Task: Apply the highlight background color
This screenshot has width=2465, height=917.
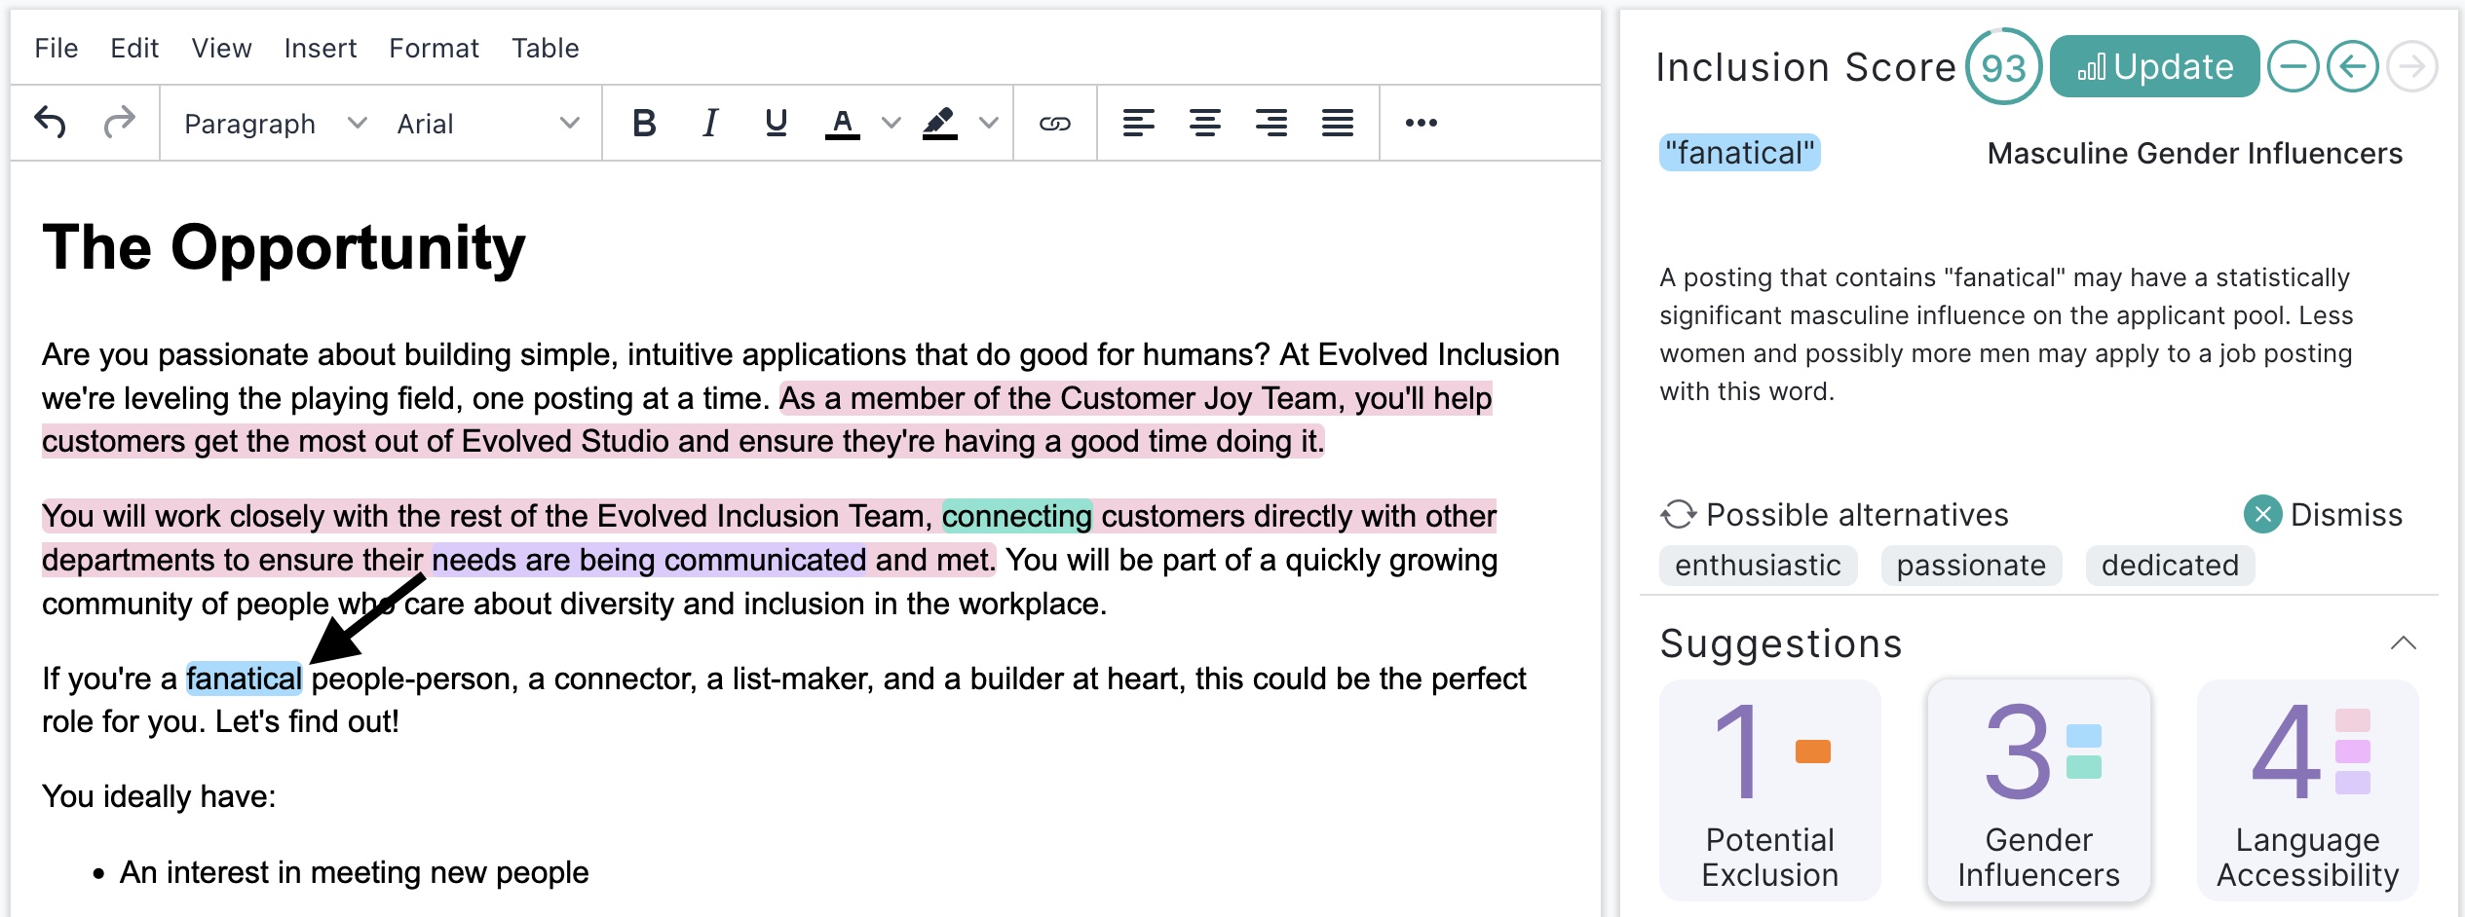Action: (940, 123)
